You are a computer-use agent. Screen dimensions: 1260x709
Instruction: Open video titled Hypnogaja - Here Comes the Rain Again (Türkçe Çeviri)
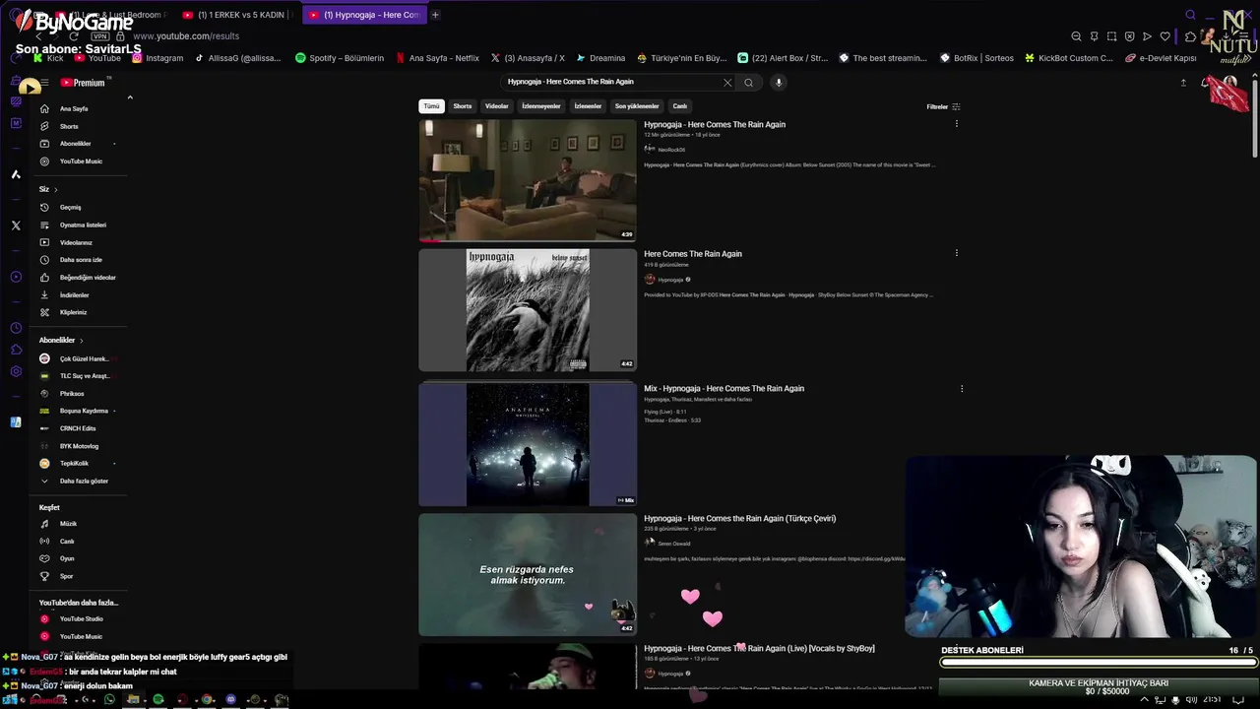pos(739,518)
